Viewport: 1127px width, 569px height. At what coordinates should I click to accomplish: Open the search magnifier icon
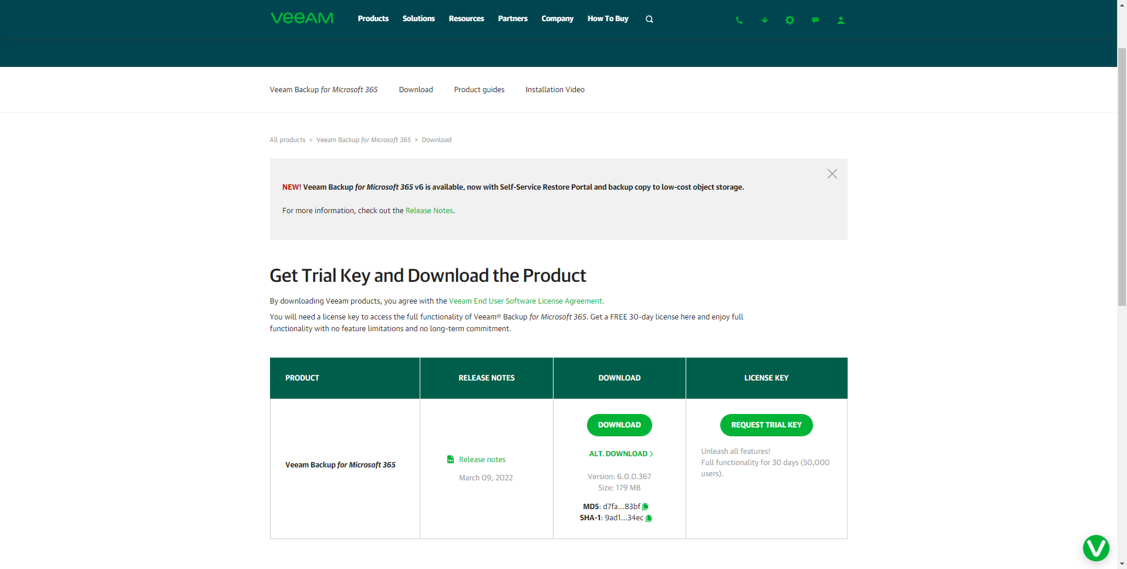pyautogui.click(x=649, y=19)
